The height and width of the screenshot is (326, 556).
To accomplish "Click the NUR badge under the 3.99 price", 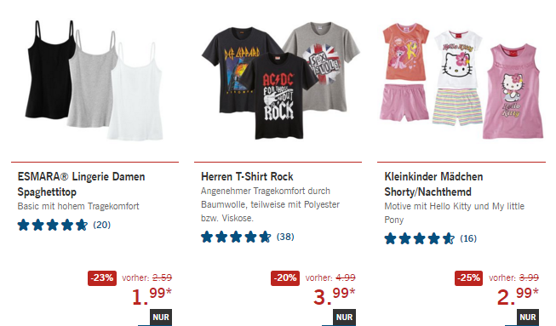I will (x=344, y=317).
